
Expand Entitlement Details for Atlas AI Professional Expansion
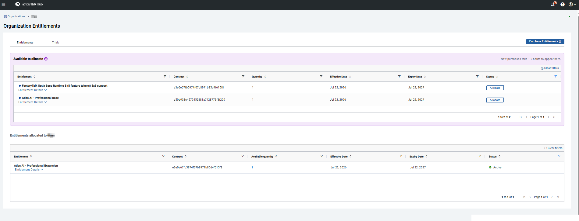tap(29, 170)
